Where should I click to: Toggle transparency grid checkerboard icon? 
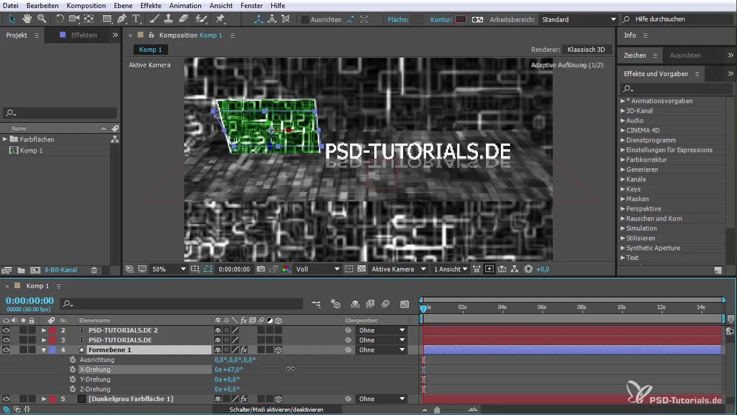362,269
